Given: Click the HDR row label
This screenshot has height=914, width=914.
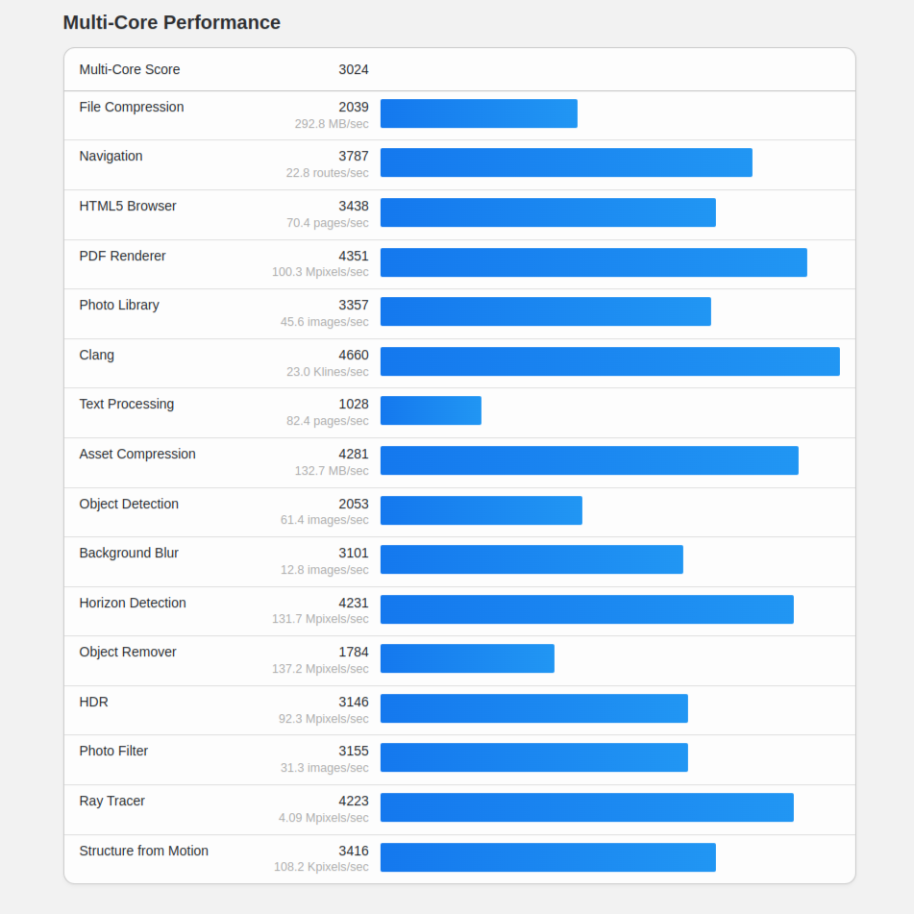Looking at the screenshot, I should point(94,702).
